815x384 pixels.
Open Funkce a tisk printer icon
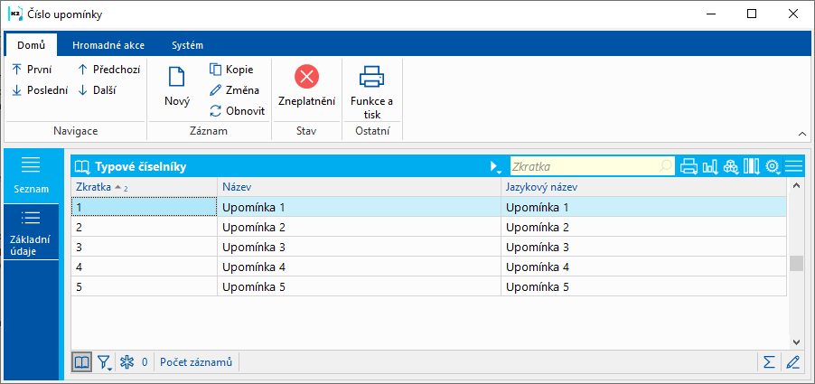click(x=371, y=77)
